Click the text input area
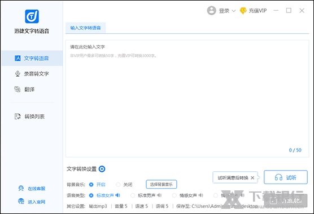 click(187, 99)
